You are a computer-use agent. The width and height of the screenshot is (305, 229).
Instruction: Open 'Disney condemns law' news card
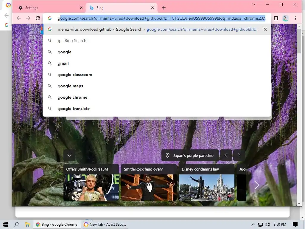point(207,182)
